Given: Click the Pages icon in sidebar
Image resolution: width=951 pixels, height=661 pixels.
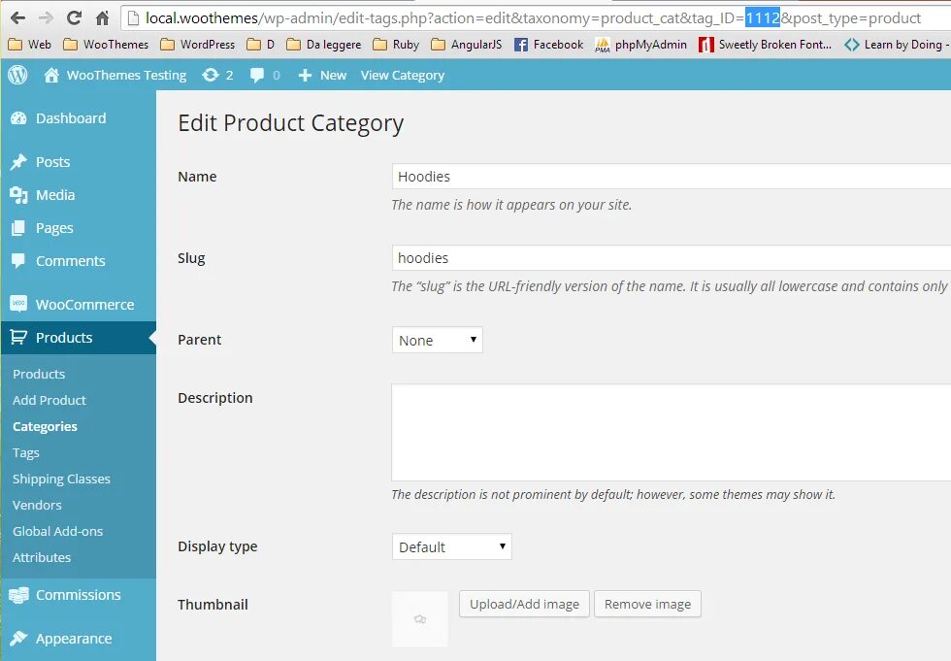Looking at the screenshot, I should 18,228.
